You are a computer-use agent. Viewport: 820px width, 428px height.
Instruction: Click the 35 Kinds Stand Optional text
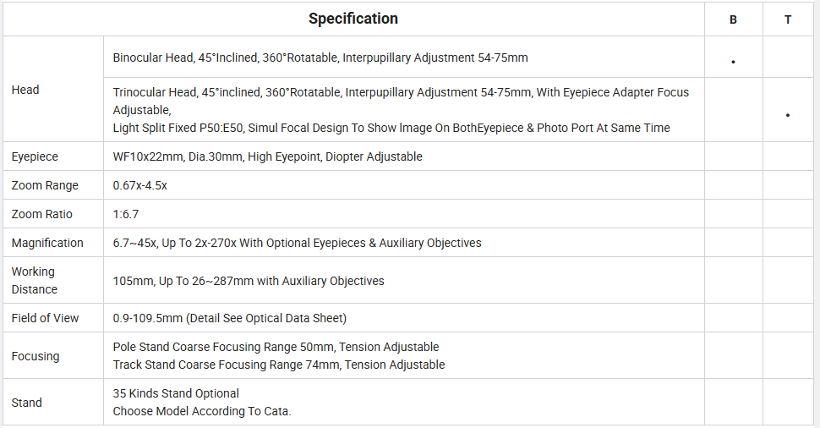coord(176,393)
